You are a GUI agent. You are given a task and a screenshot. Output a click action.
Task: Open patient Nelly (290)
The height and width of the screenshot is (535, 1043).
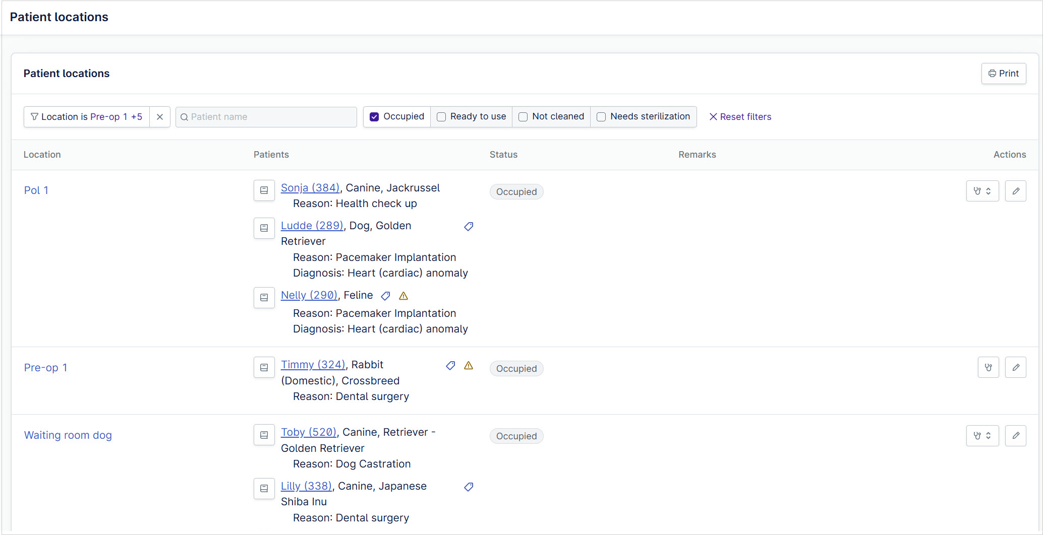click(309, 295)
